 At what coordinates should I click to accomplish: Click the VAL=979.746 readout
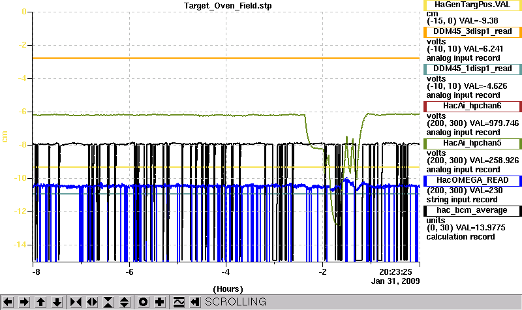tap(494, 123)
